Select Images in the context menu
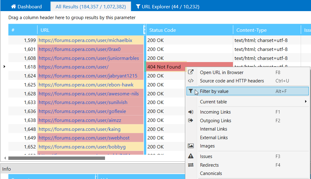The width and height of the screenshot is (311, 179). pyautogui.click(x=247, y=146)
